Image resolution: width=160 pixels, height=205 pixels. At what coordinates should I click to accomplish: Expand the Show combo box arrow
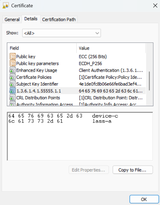coord(97,33)
